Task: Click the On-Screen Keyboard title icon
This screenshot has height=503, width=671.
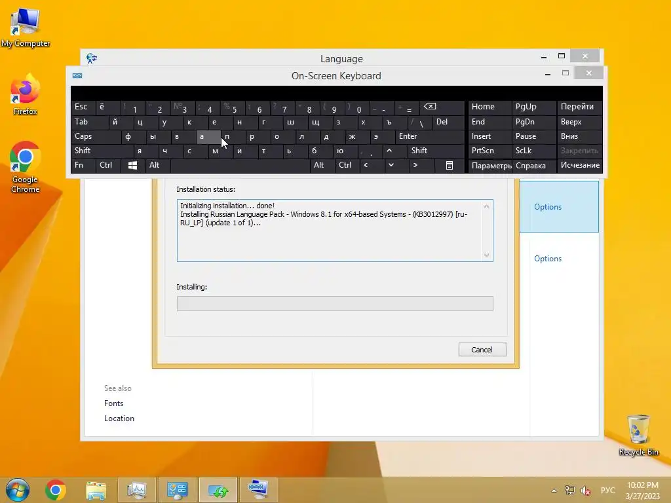Action: (x=77, y=76)
